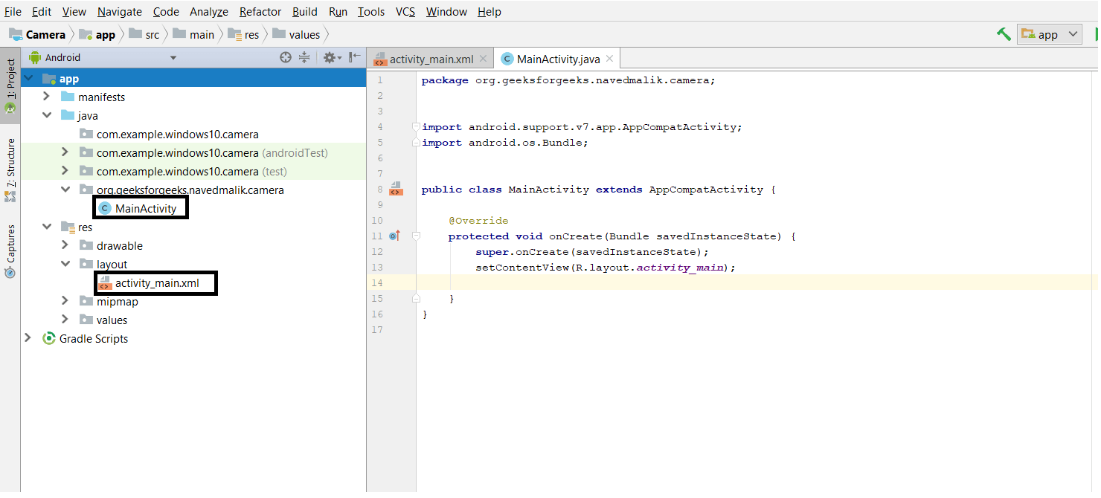Select activity_main.xml in the project tree
This screenshot has width=1101, height=498.
156,283
